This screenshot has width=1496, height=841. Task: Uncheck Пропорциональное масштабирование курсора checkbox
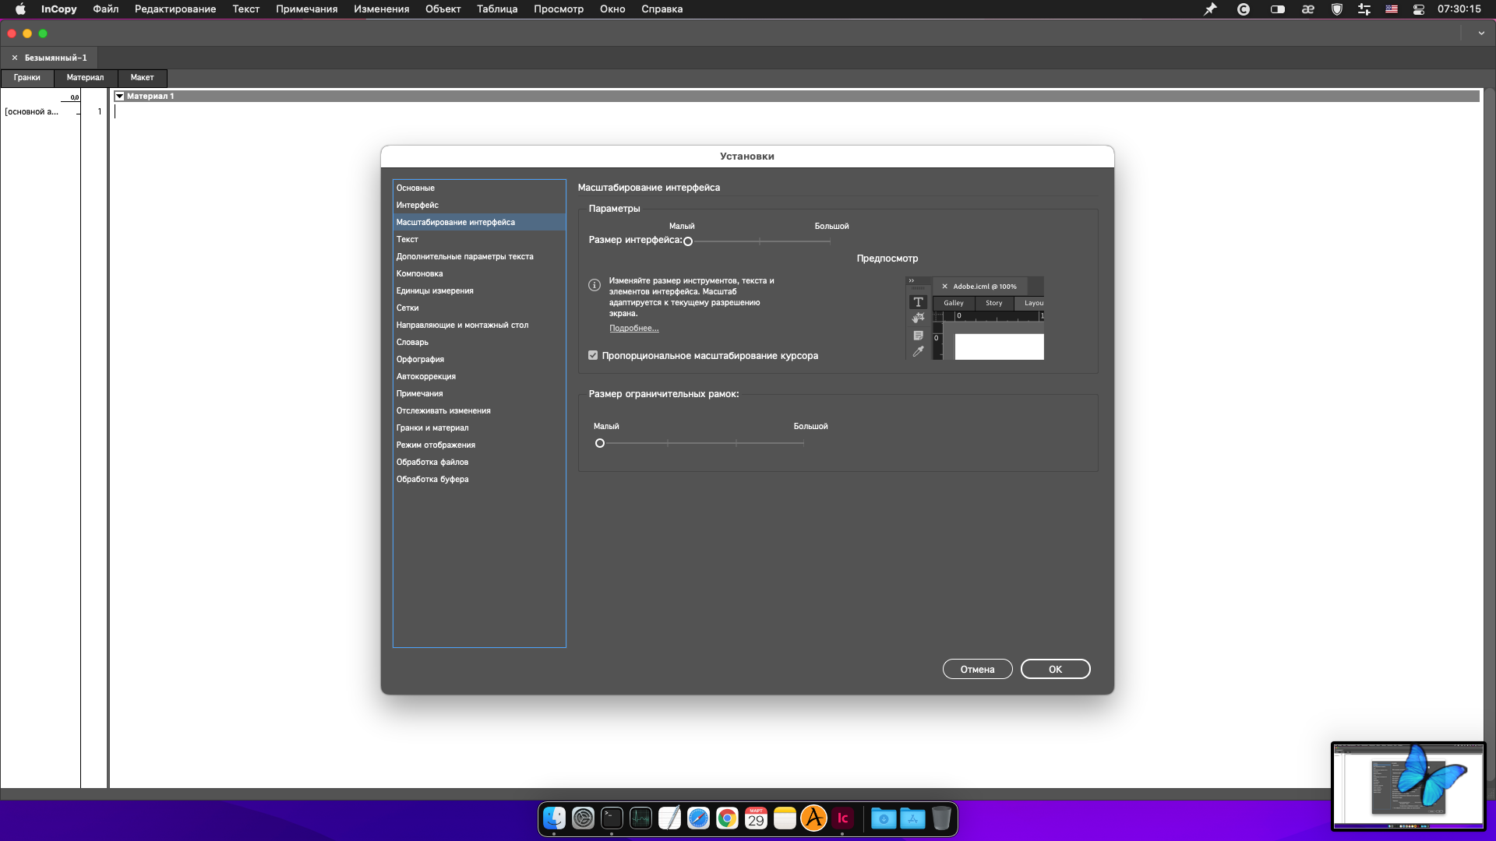[593, 356]
